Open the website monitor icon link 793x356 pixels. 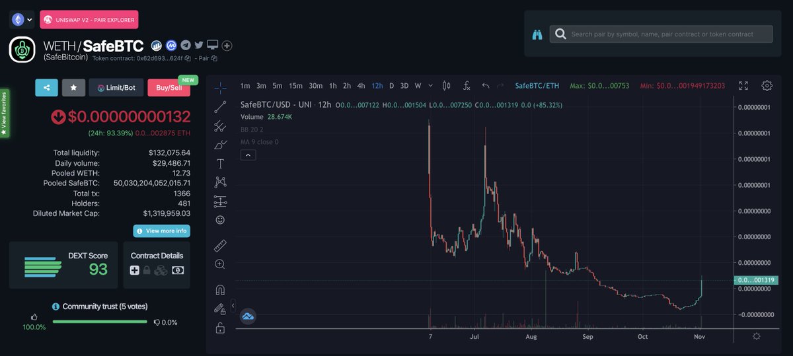[212, 45]
